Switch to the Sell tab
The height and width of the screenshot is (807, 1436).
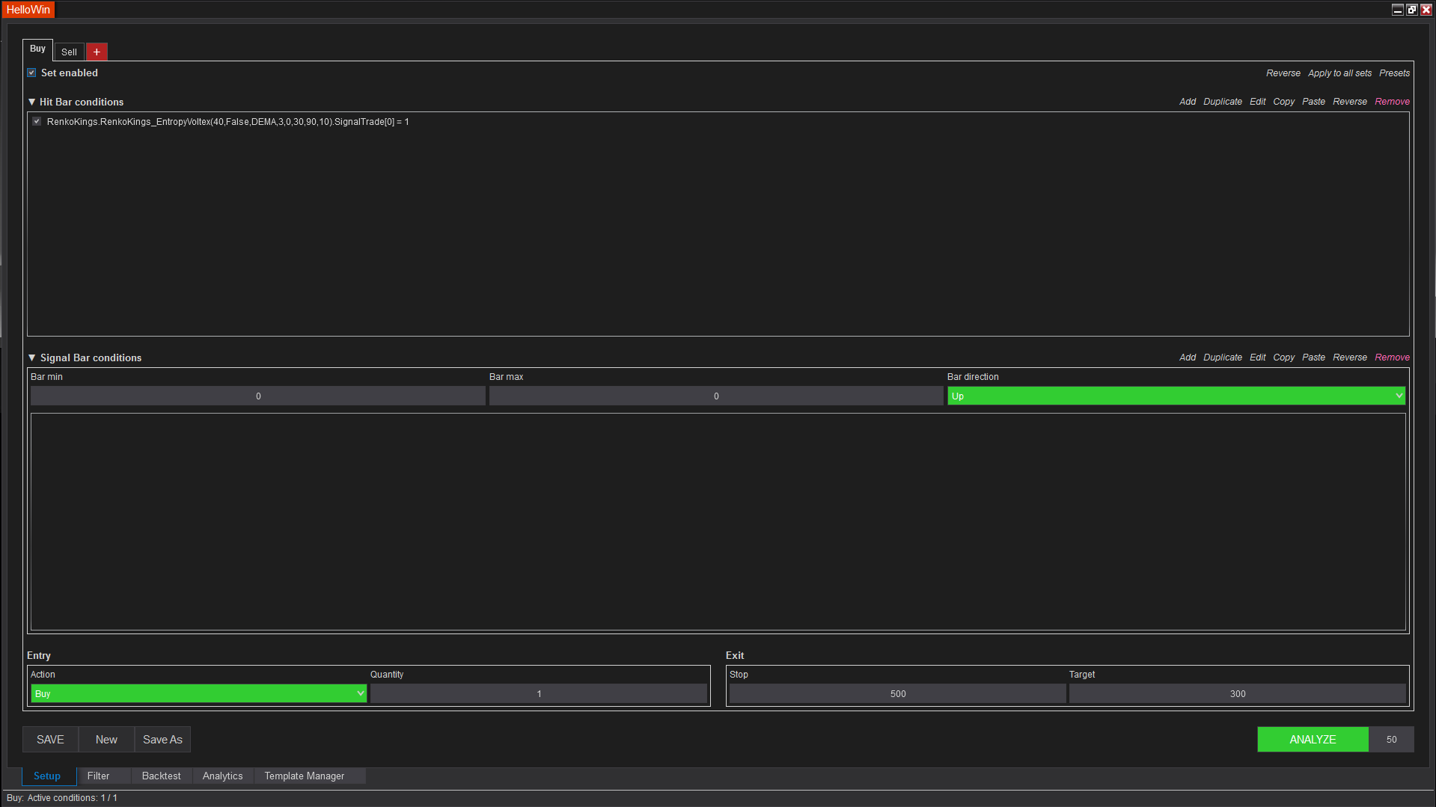pos(69,52)
